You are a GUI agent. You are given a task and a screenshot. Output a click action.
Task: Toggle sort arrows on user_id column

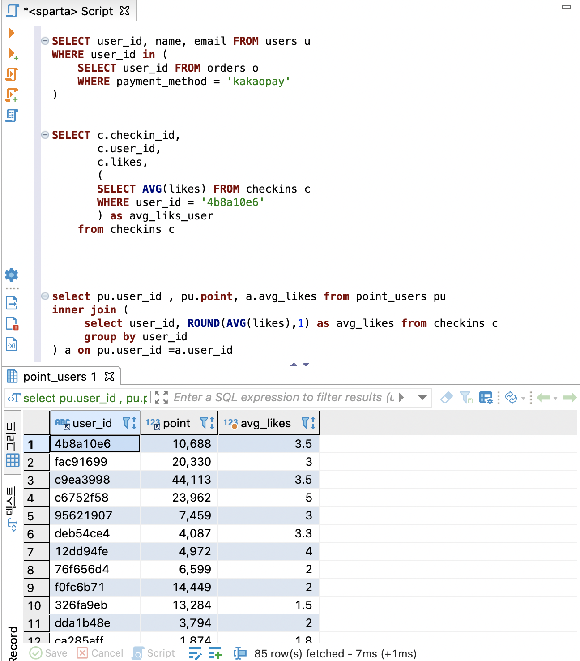point(134,423)
